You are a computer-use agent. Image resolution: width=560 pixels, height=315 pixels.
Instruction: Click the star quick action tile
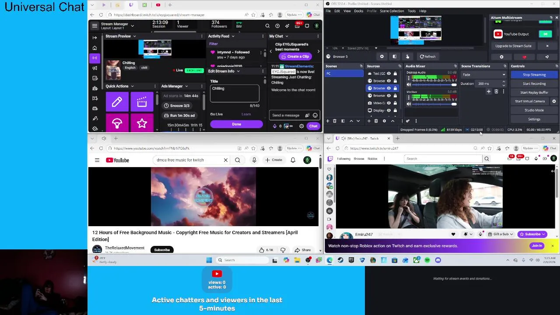coord(142,123)
